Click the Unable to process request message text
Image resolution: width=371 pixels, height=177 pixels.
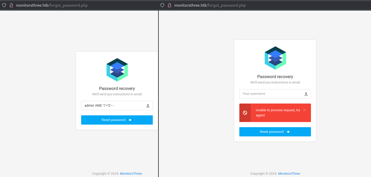[x=278, y=113]
